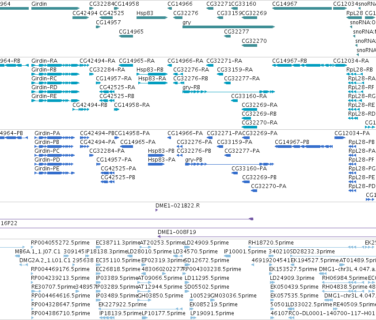The height and width of the screenshot is (320, 376).
Task: Click EST EK085219.5prime
Action: (x=214, y=305)
